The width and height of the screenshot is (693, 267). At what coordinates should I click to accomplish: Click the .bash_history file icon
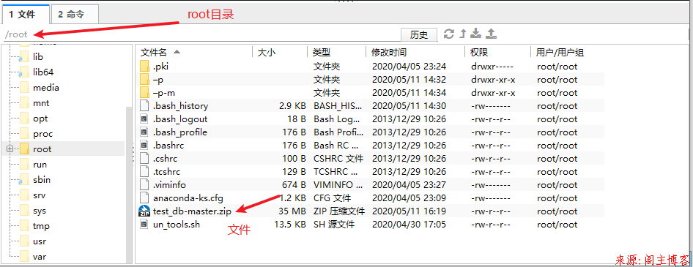pyautogui.click(x=144, y=106)
